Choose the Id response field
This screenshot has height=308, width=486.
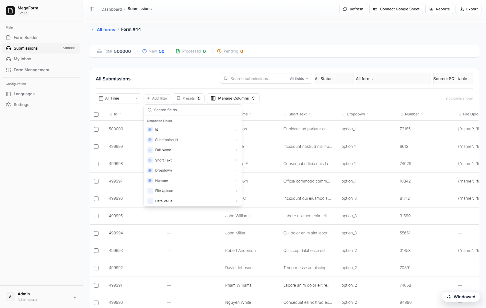point(193,130)
